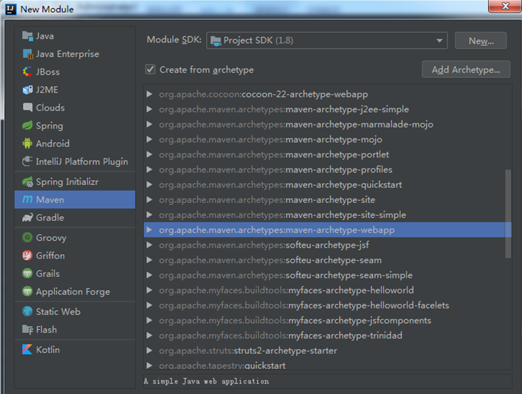Toggle the Create from archetype checkbox

[x=150, y=70]
